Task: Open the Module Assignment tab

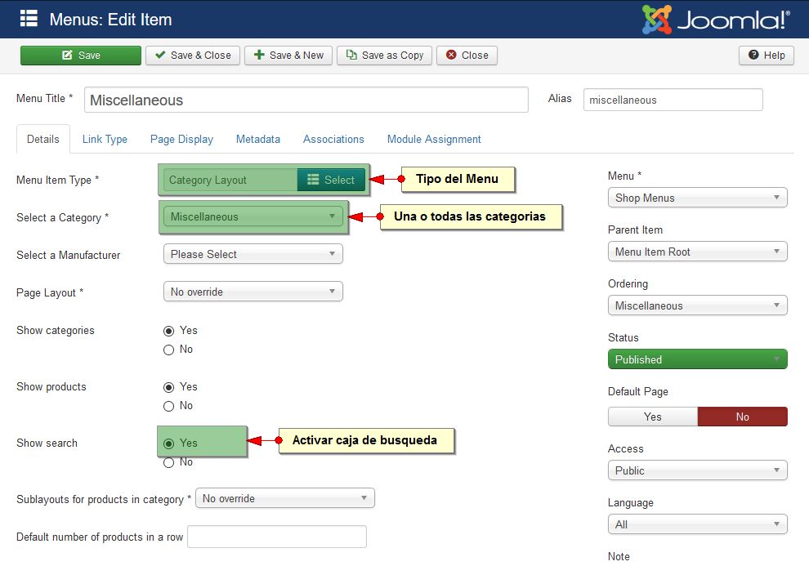Action: click(x=434, y=139)
